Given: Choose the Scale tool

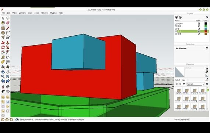Looking at the screenshot, I should (x=3, y=52).
